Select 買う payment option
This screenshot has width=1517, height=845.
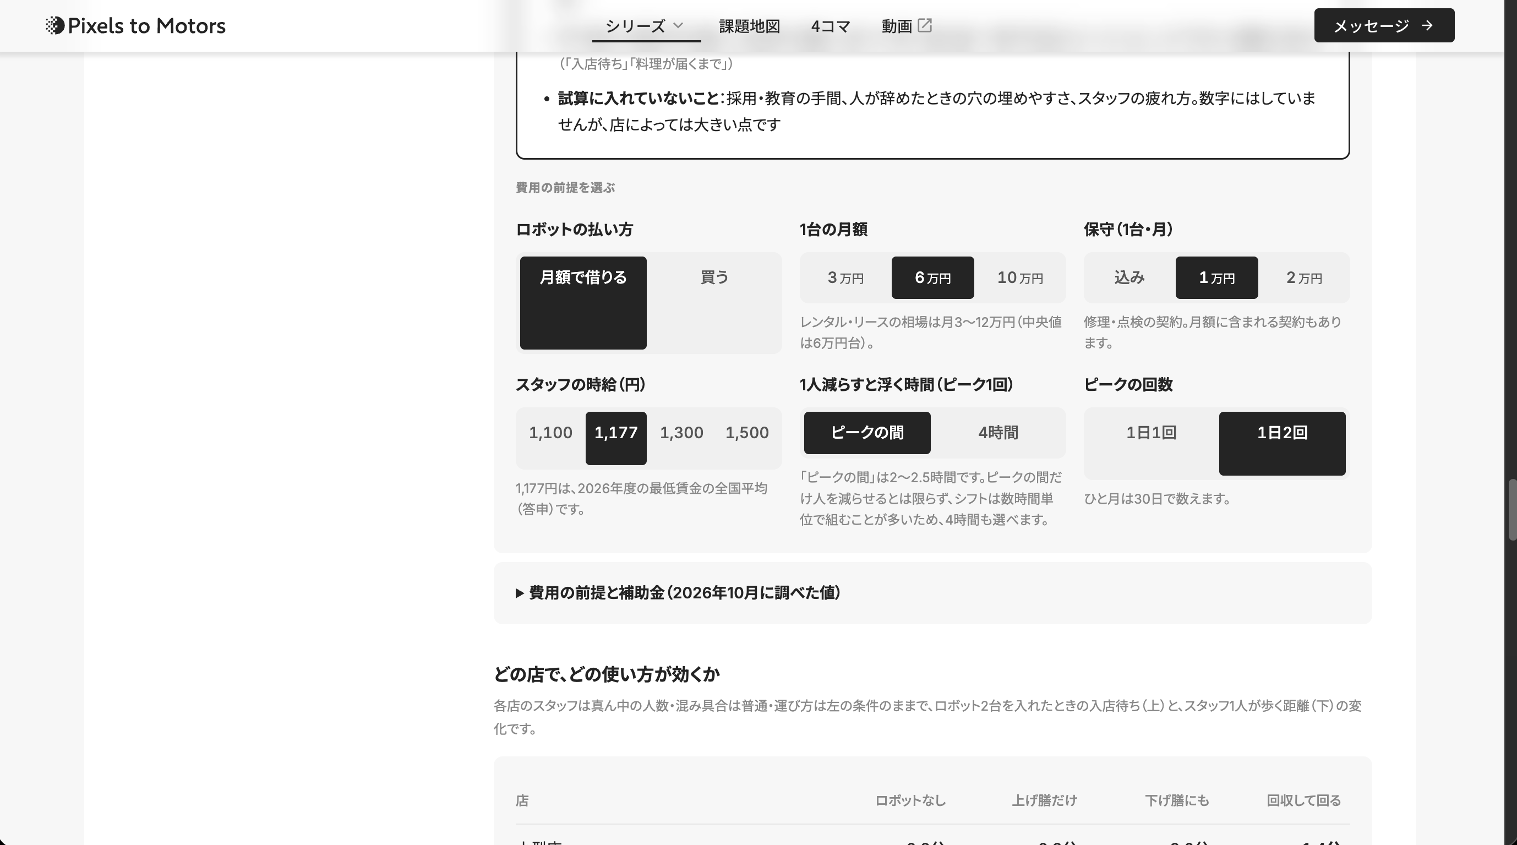pos(714,303)
